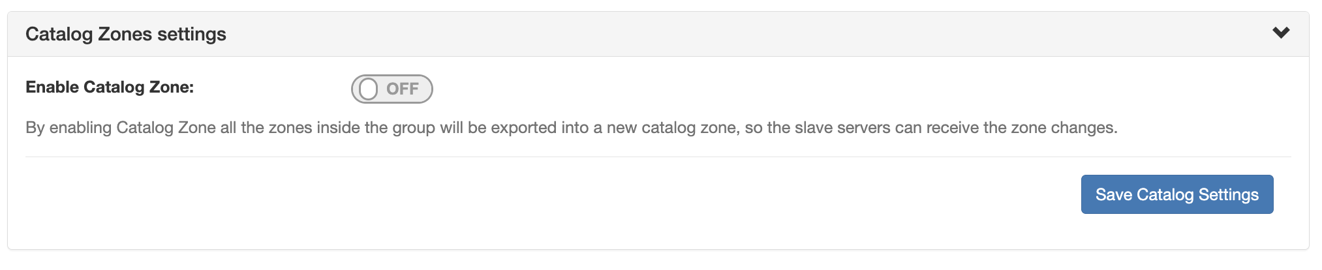Click the Catalog Zones settings heading

tap(126, 34)
